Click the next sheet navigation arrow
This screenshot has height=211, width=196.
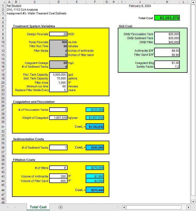(x=15, y=207)
